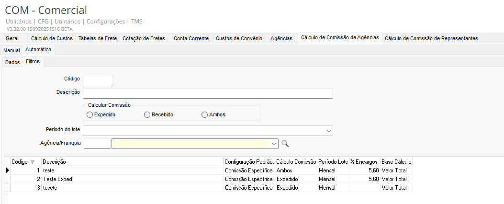Click the Agência/Franquia code input box
The image size is (504, 204).
tap(97, 143)
